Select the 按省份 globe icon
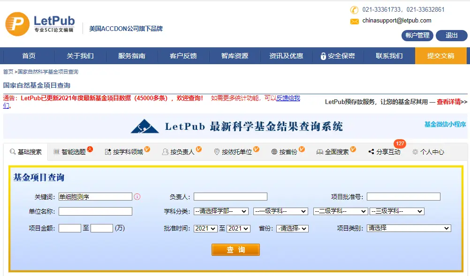The image size is (470, 276). [x=274, y=152]
